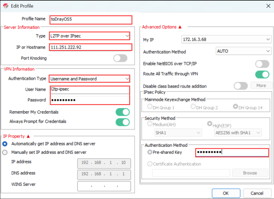Screen dimensions: 274x199
Task: Toggle the Port Knocking switch
Action: (120, 58)
